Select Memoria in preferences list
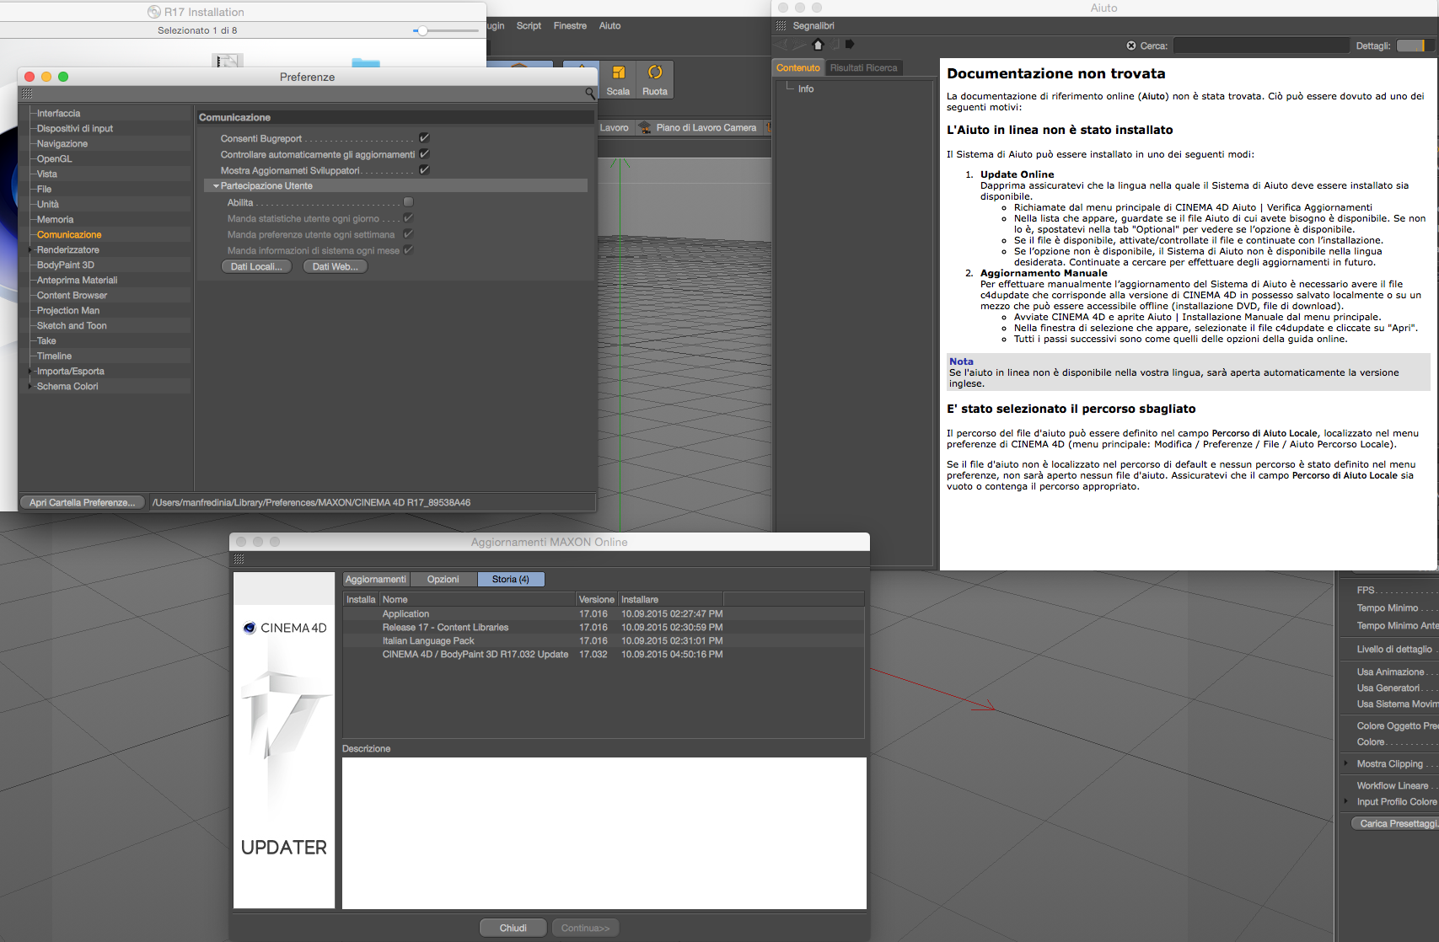The height and width of the screenshot is (942, 1439). pos(55,219)
